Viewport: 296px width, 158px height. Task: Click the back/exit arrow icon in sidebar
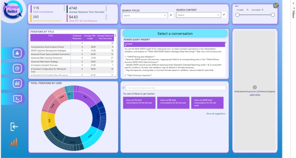pyautogui.click(x=14, y=126)
